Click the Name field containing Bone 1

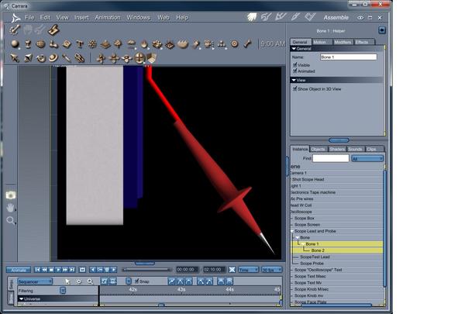[349, 57]
